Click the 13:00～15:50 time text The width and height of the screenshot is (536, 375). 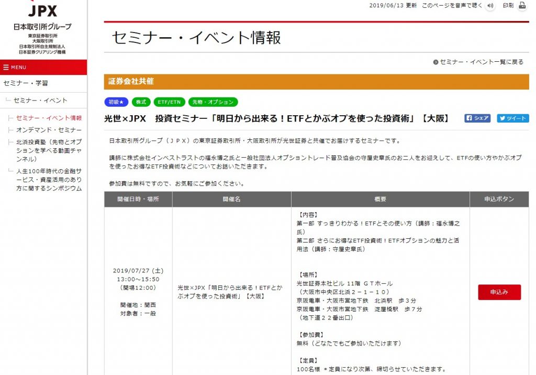pyautogui.click(x=138, y=279)
